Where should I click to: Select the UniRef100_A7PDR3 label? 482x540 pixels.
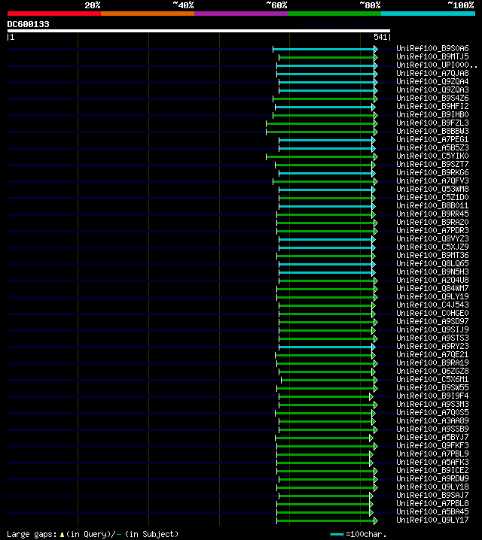(x=432, y=230)
